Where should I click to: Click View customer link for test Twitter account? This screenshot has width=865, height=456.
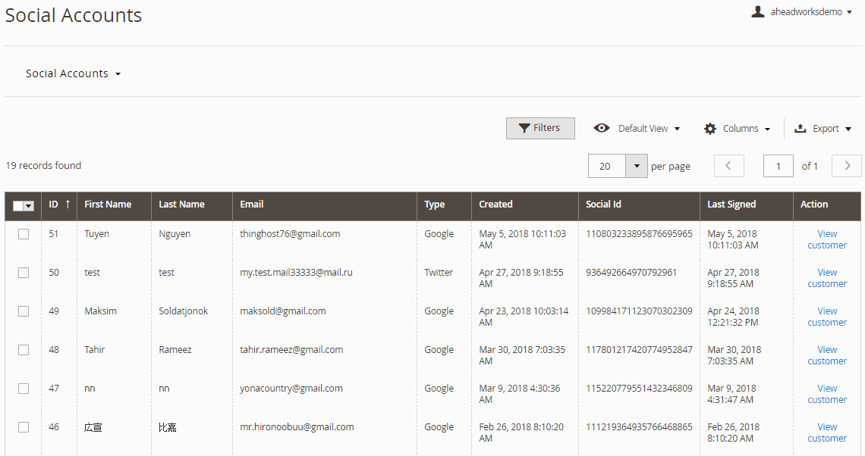[x=827, y=278]
